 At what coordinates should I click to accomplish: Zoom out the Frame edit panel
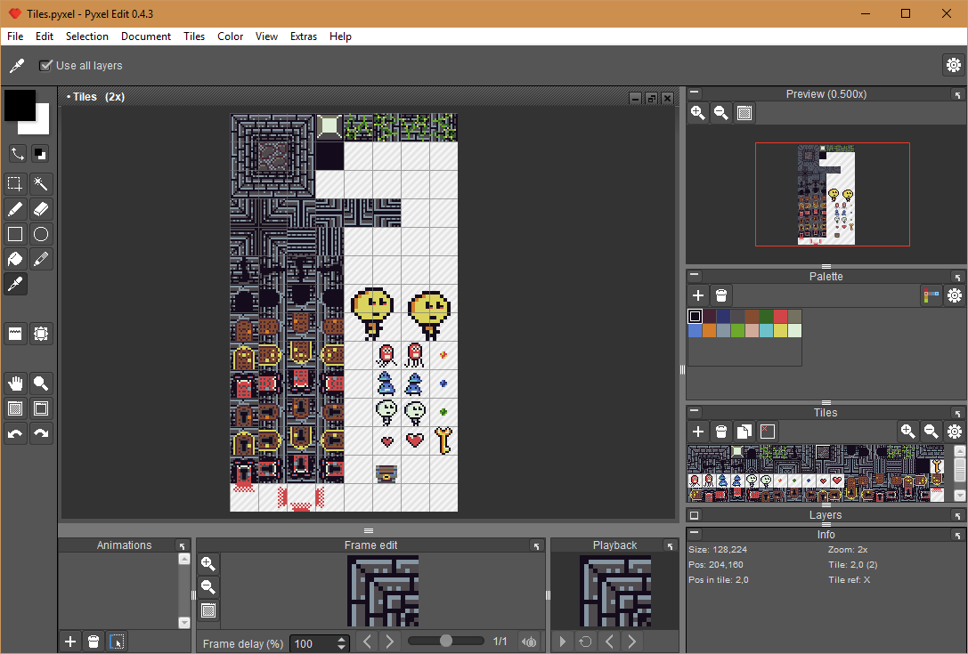pos(208,587)
